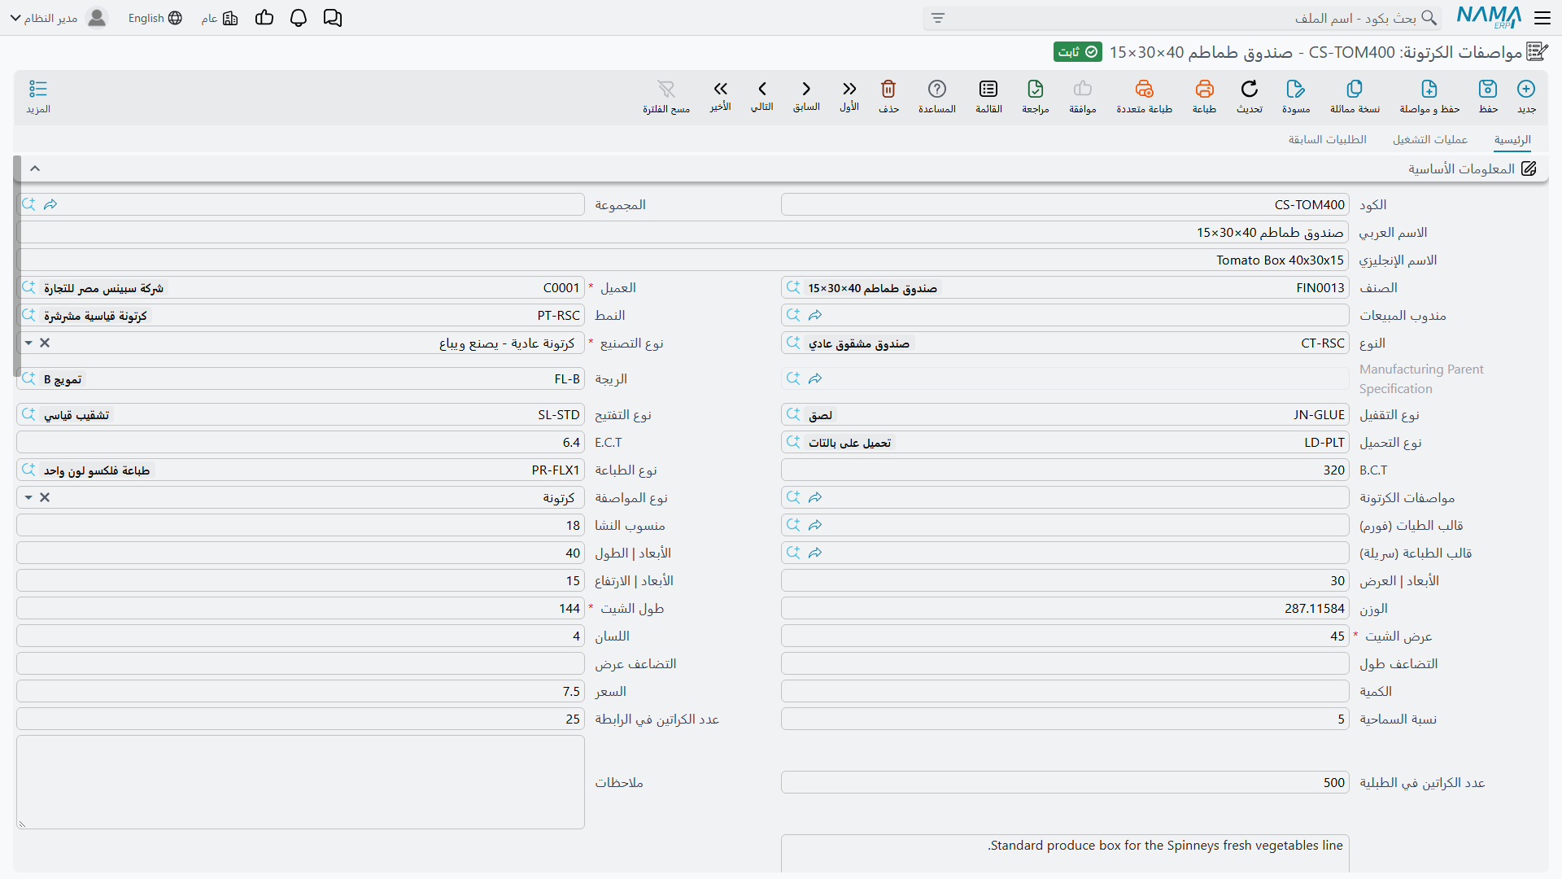
Task: Collapse the basic information (المعلومات الأساسية) section
Action: (x=35, y=168)
